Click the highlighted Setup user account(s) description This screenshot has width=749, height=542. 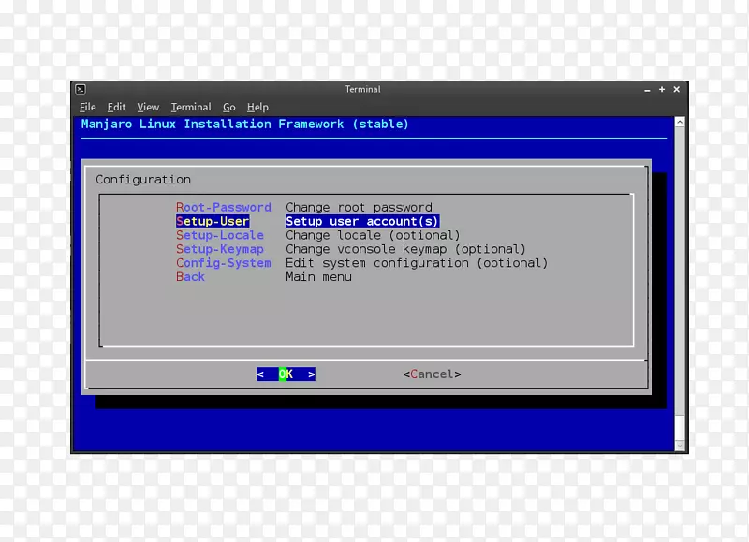[x=362, y=221]
